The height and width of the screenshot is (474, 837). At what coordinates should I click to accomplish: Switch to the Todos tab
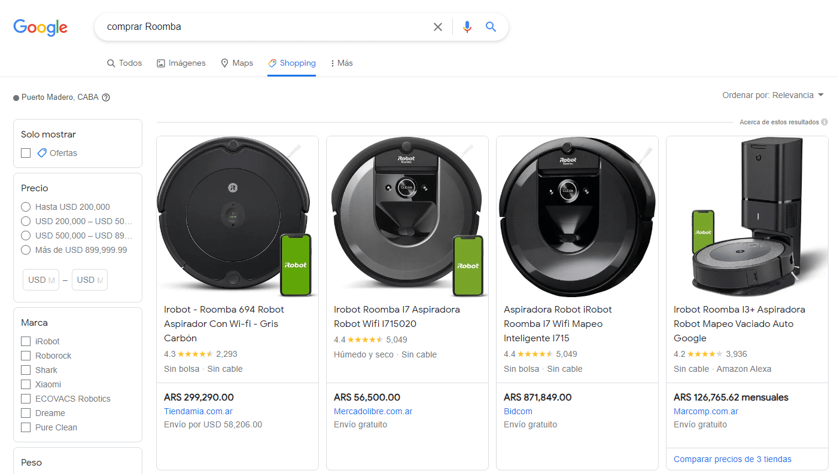(124, 62)
